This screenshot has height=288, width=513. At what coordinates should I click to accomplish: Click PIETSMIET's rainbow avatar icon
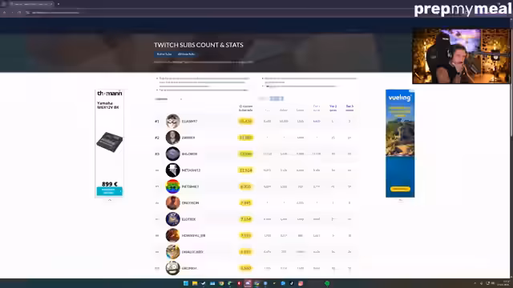(x=172, y=186)
